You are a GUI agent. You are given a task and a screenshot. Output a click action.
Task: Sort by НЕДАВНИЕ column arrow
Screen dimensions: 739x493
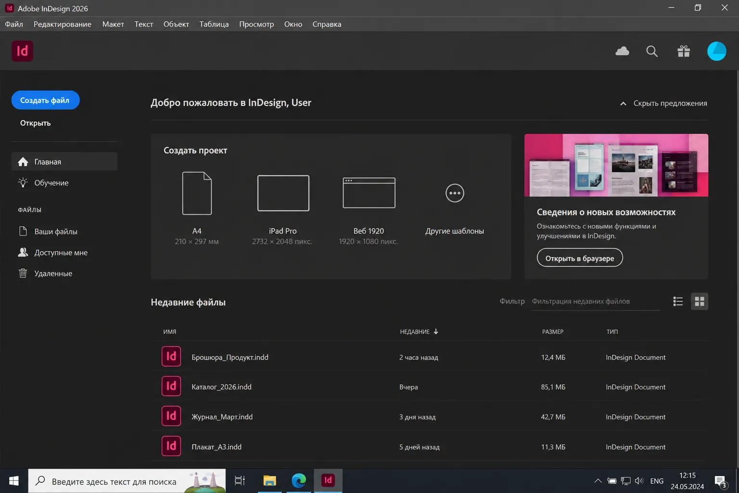click(436, 331)
